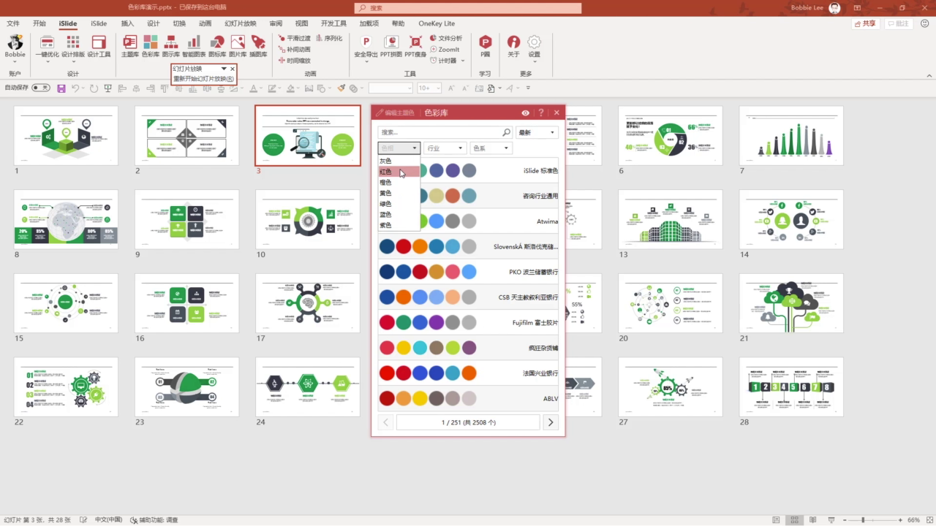Open the 色彩库 color library button
Screen dimensions: 936x526
(x=151, y=46)
